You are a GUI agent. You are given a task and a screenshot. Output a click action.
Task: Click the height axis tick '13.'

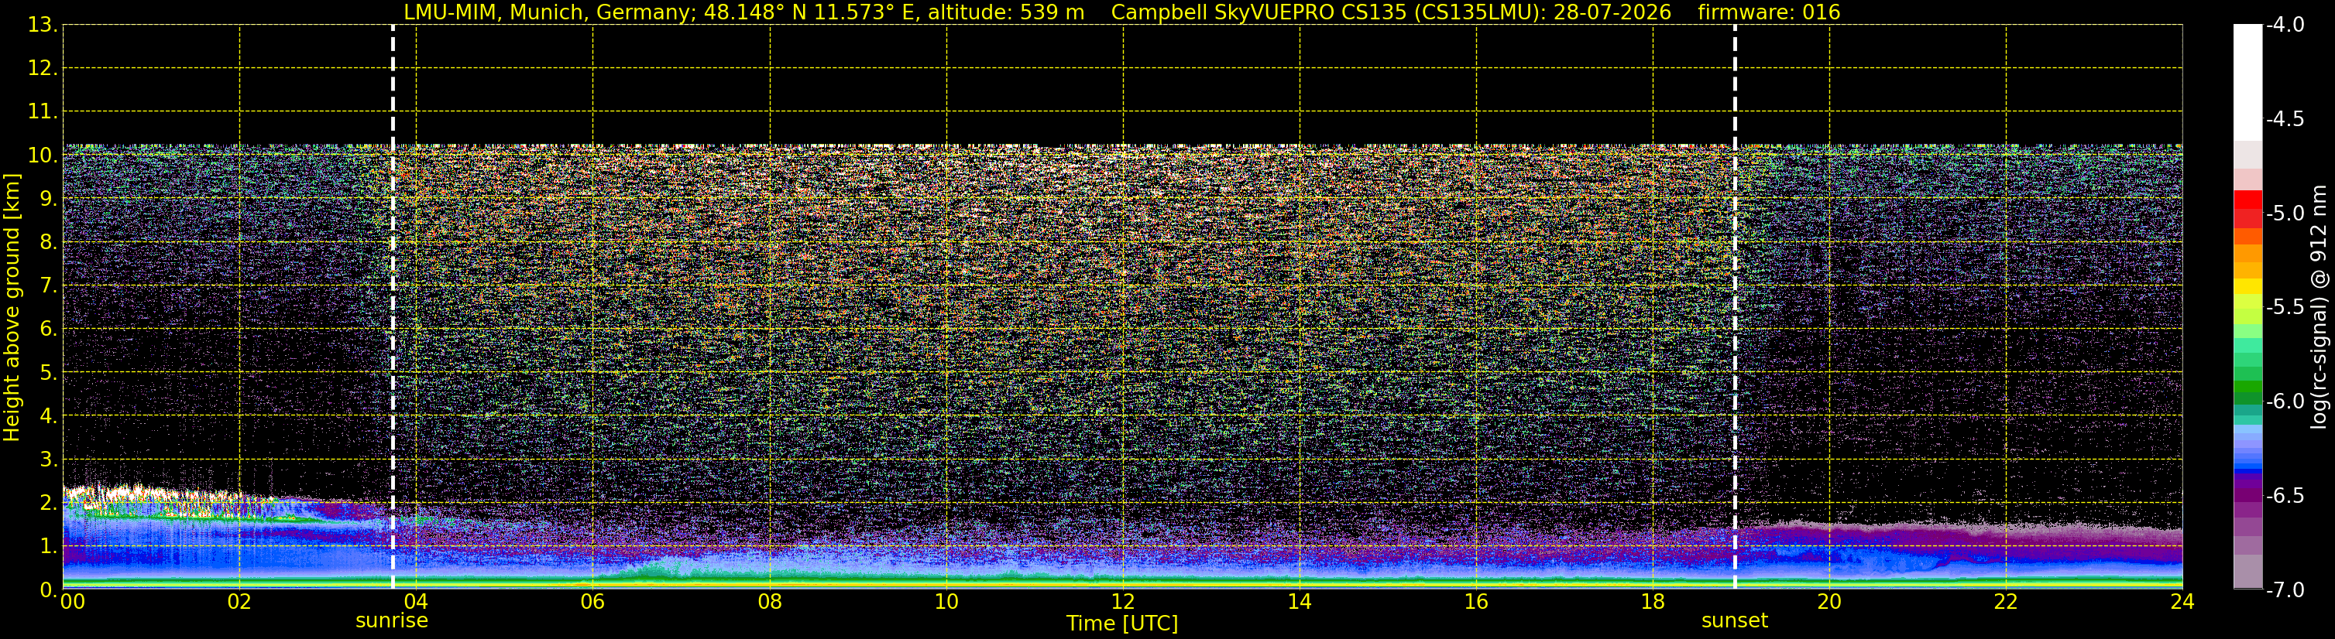[43, 25]
